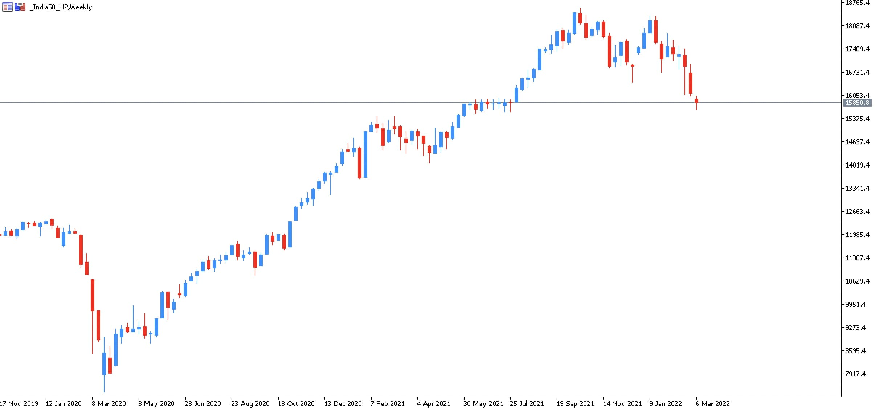Image resolution: width=879 pixels, height=412 pixels.
Task: Click the 13 Dec 2020 date label
Action: [x=343, y=404]
